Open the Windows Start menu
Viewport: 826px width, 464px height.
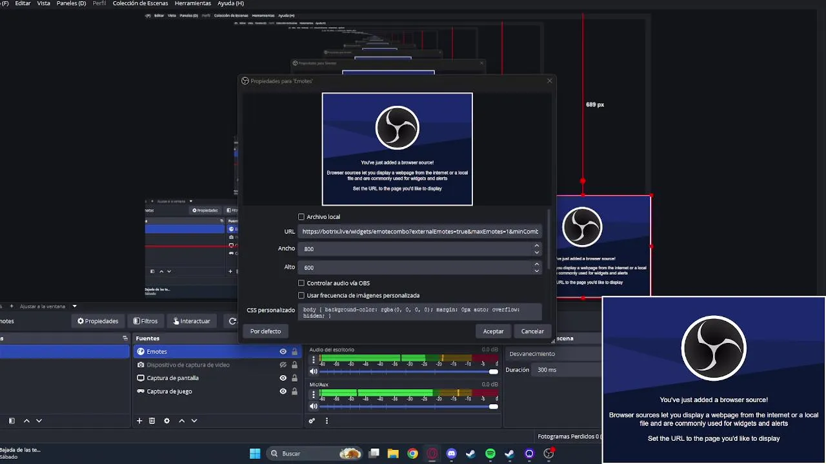click(x=255, y=454)
